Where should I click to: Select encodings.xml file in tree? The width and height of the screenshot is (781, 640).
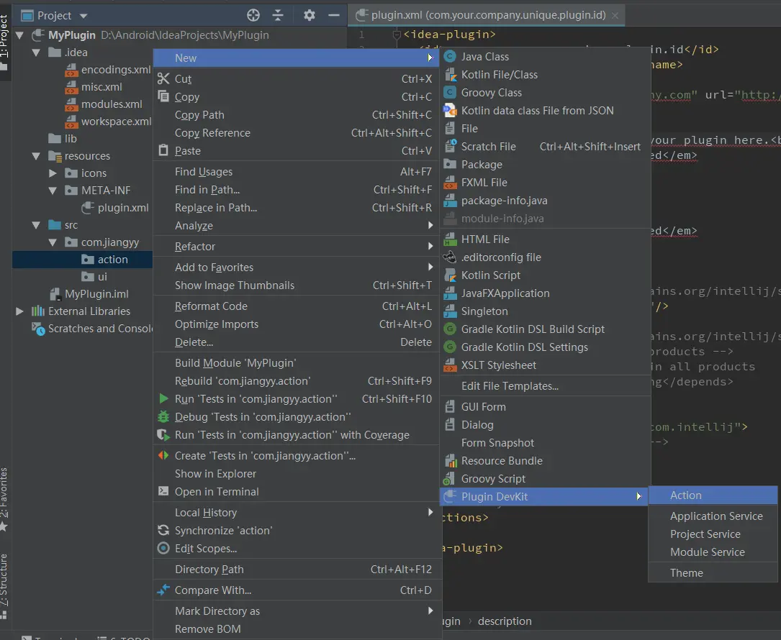pyautogui.click(x=115, y=70)
